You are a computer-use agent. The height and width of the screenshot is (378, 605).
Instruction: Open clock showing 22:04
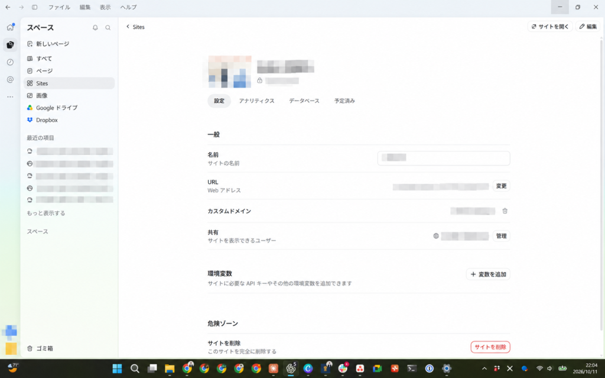point(585,369)
